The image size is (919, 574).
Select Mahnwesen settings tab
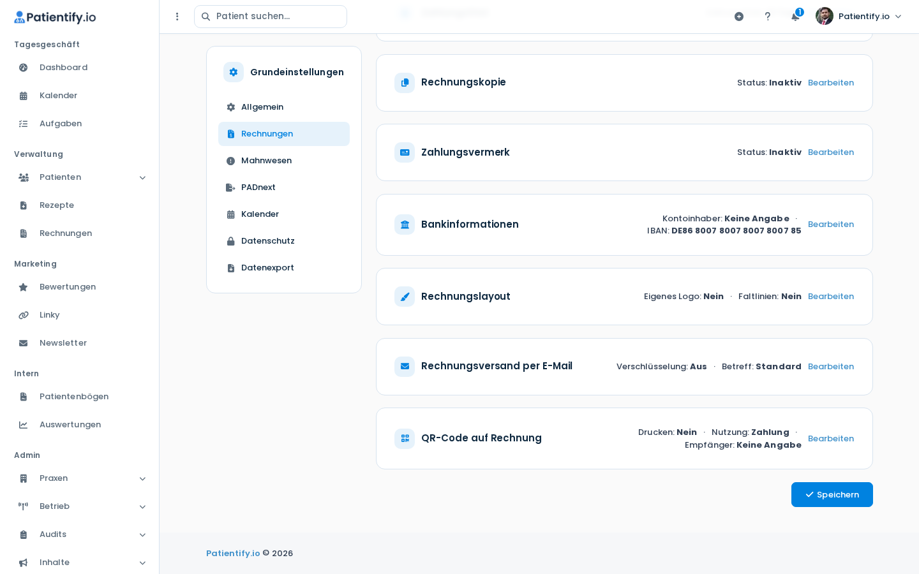click(x=284, y=161)
